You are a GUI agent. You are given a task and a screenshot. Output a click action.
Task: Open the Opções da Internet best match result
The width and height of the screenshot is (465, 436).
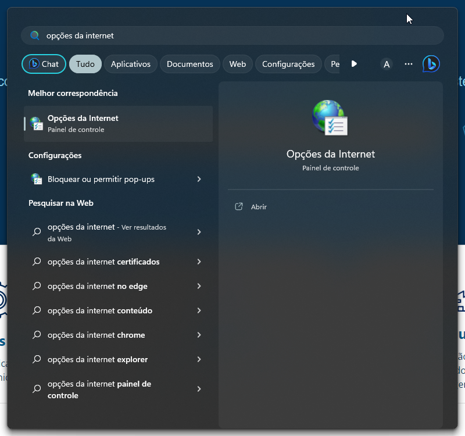tap(119, 124)
